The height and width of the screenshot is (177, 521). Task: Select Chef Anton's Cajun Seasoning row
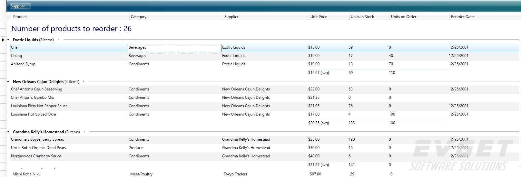click(x=265, y=89)
